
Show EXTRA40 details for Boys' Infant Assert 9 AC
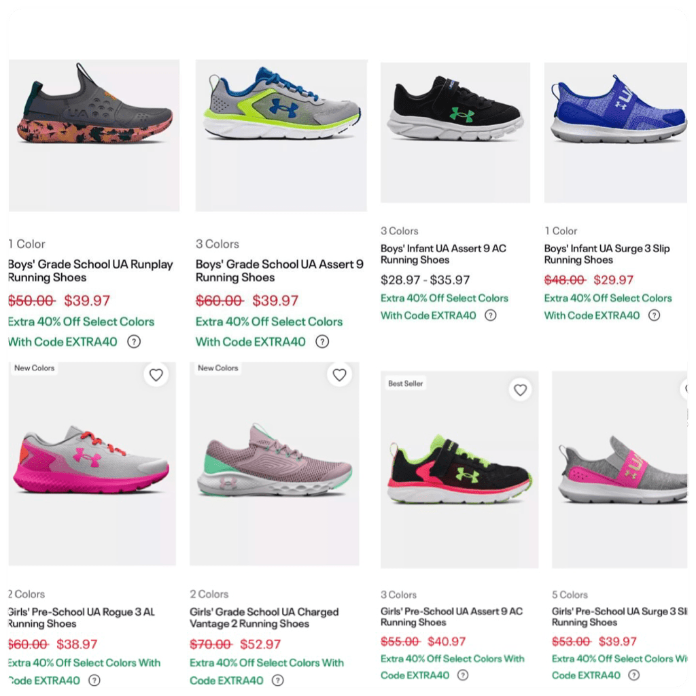491,315
